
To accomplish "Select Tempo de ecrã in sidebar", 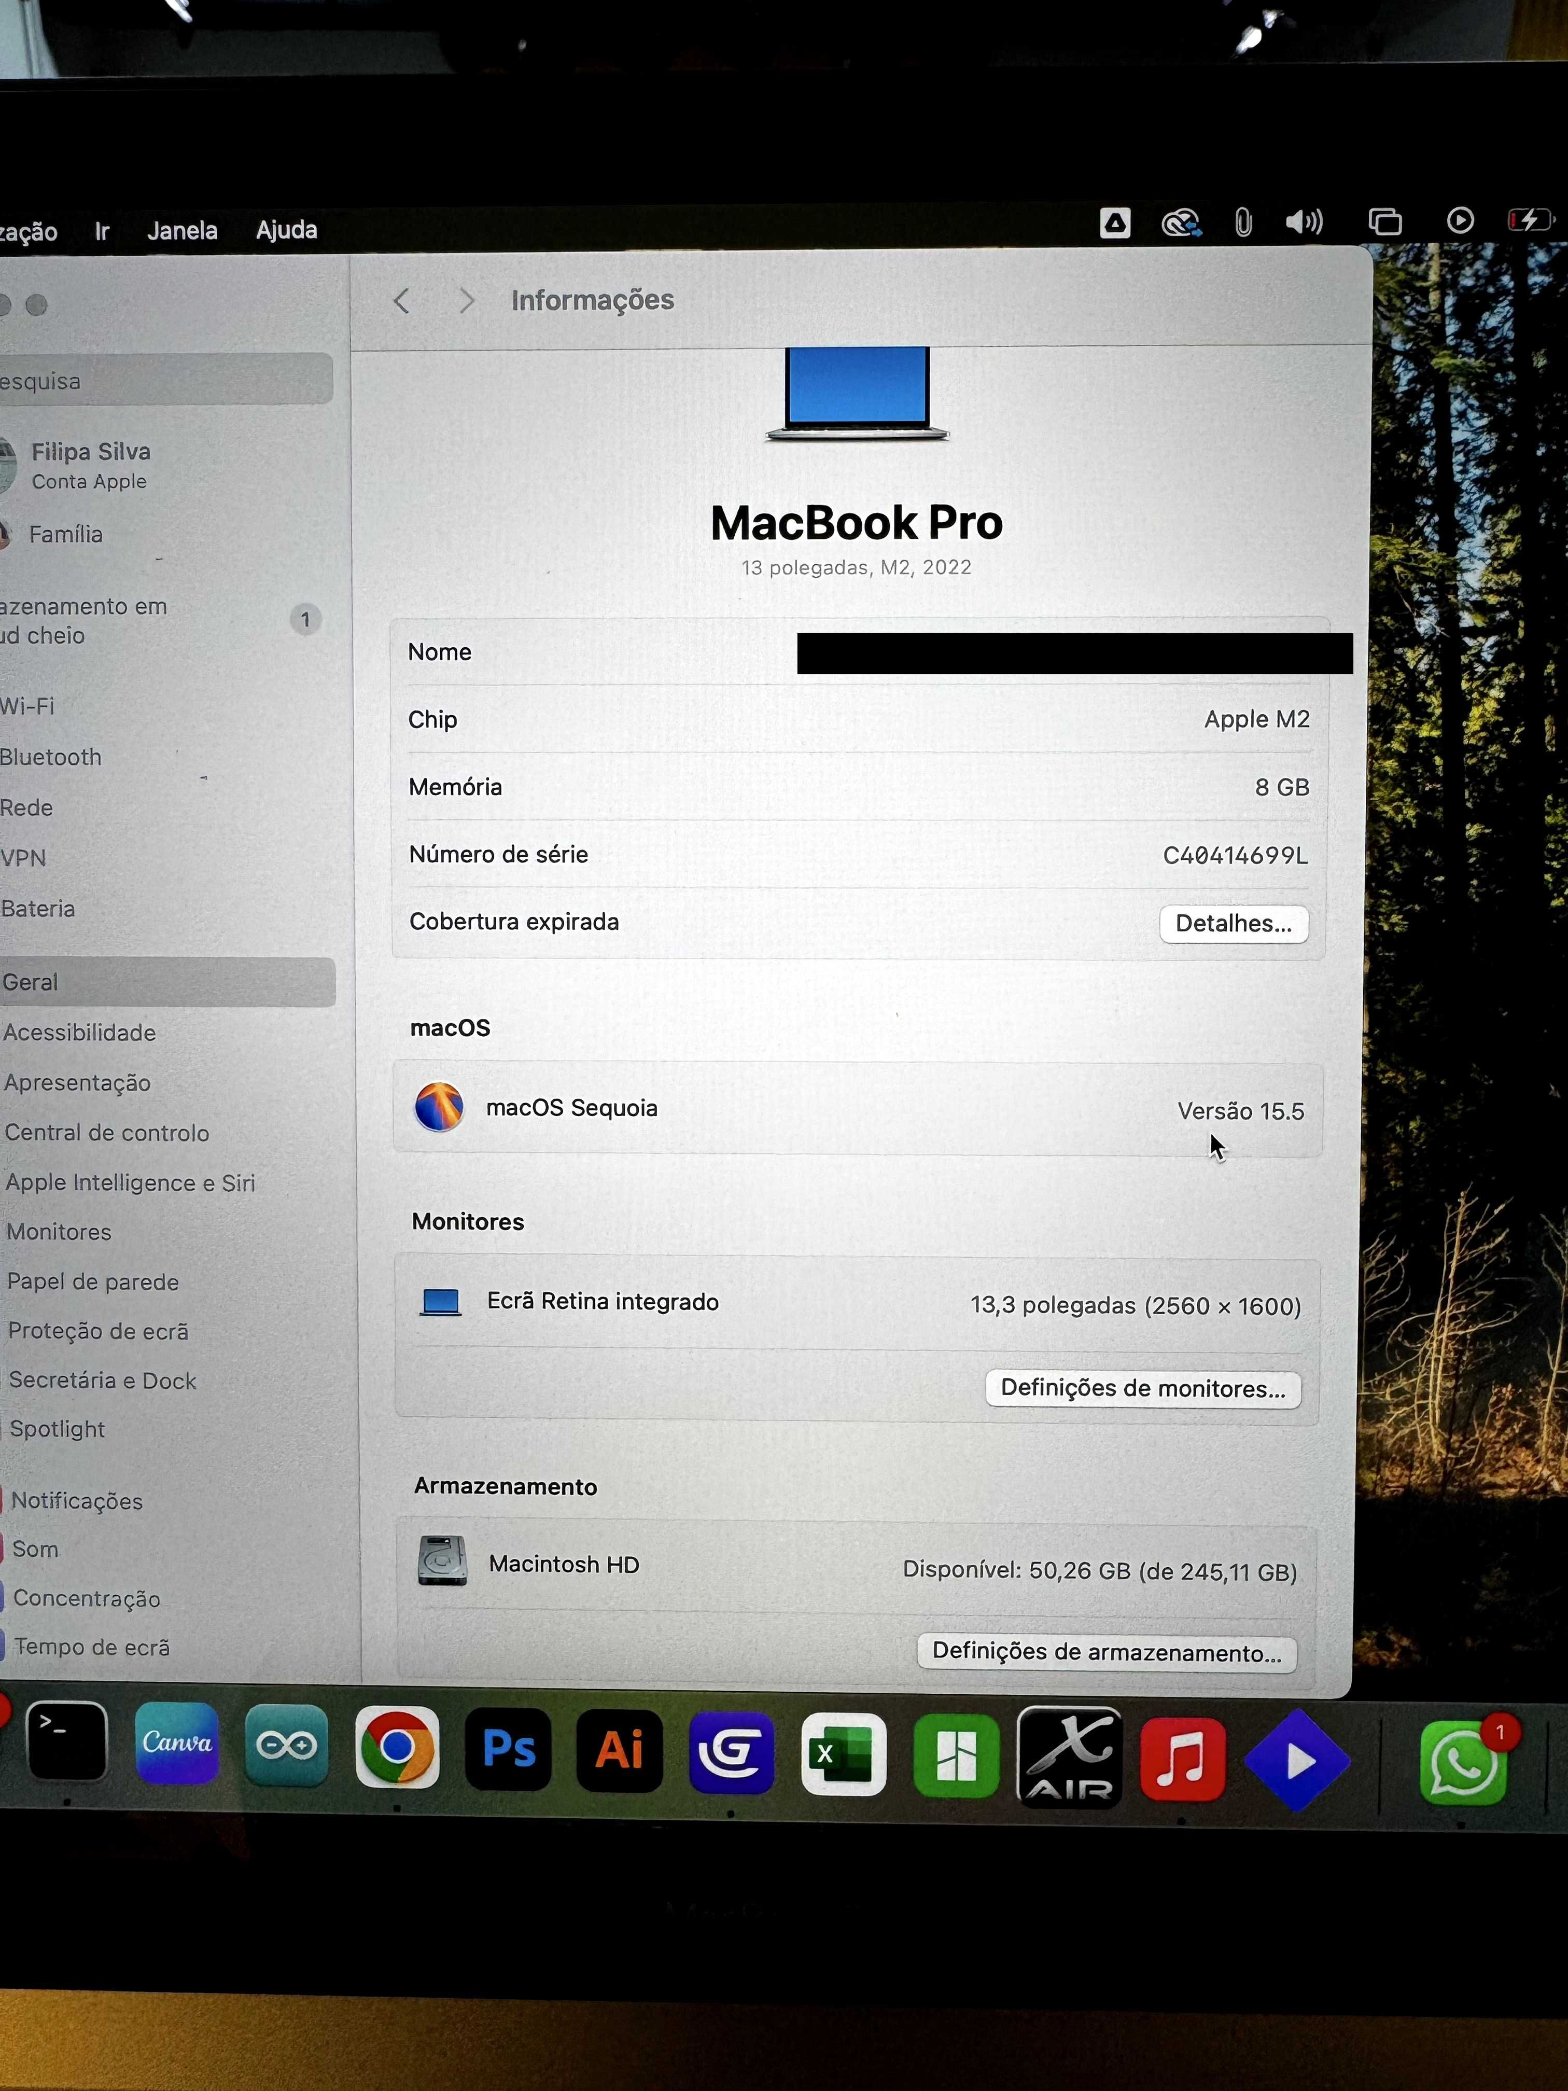I will point(92,1647).
